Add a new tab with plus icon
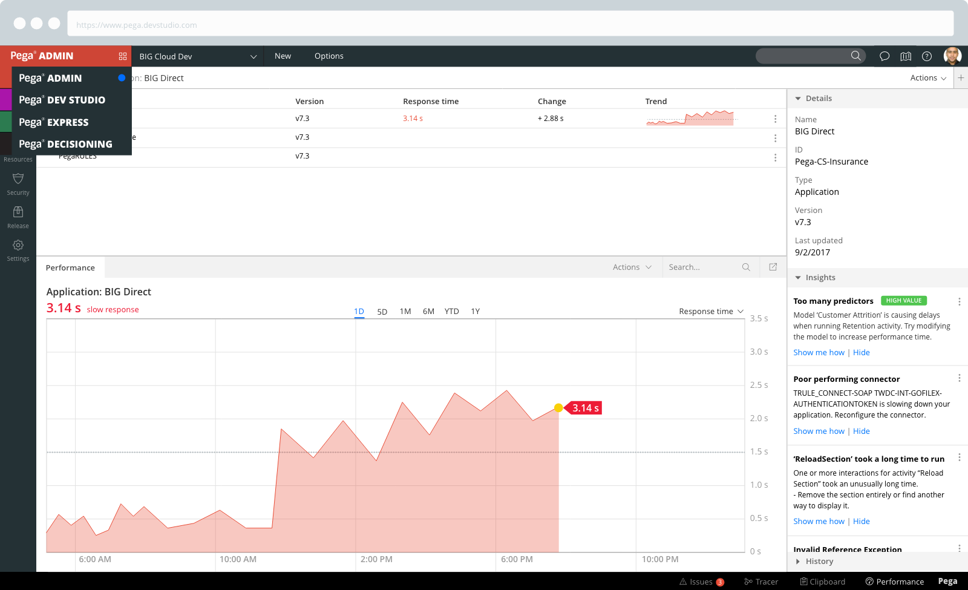The width and height of the screenshot is (968, 590). click(x=961, y=77)
